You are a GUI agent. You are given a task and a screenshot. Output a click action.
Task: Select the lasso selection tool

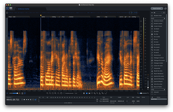tap(92, 93)
